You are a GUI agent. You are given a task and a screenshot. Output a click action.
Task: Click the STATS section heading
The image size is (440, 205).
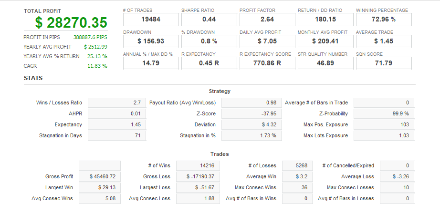[33, 78]
